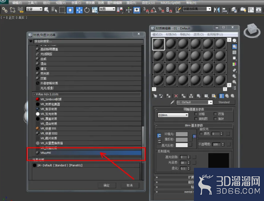This screenshot has width=264, height=201.
Task: Click the search-by-name input field
Action: [88, 41]
